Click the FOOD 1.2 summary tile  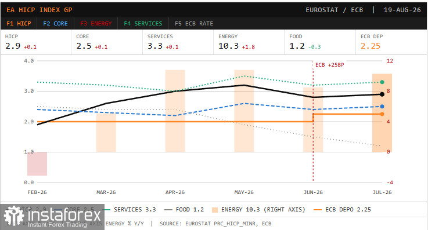320,42
